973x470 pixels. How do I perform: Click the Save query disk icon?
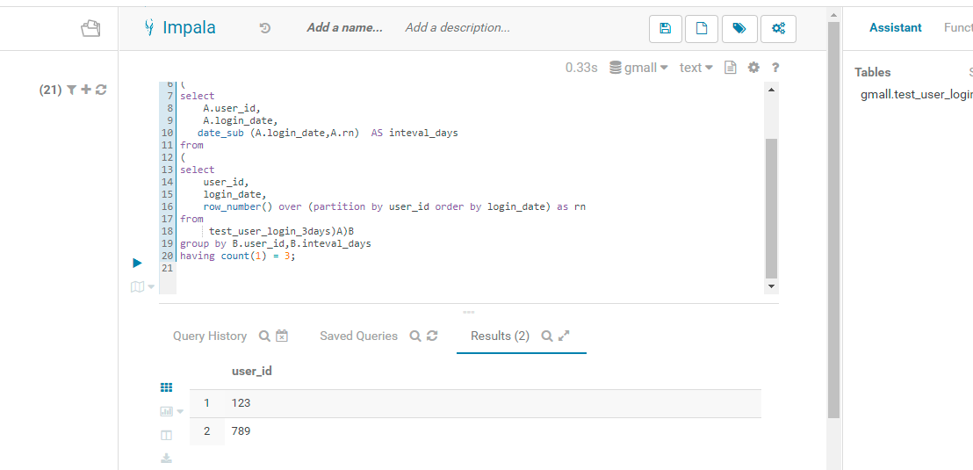665,28
